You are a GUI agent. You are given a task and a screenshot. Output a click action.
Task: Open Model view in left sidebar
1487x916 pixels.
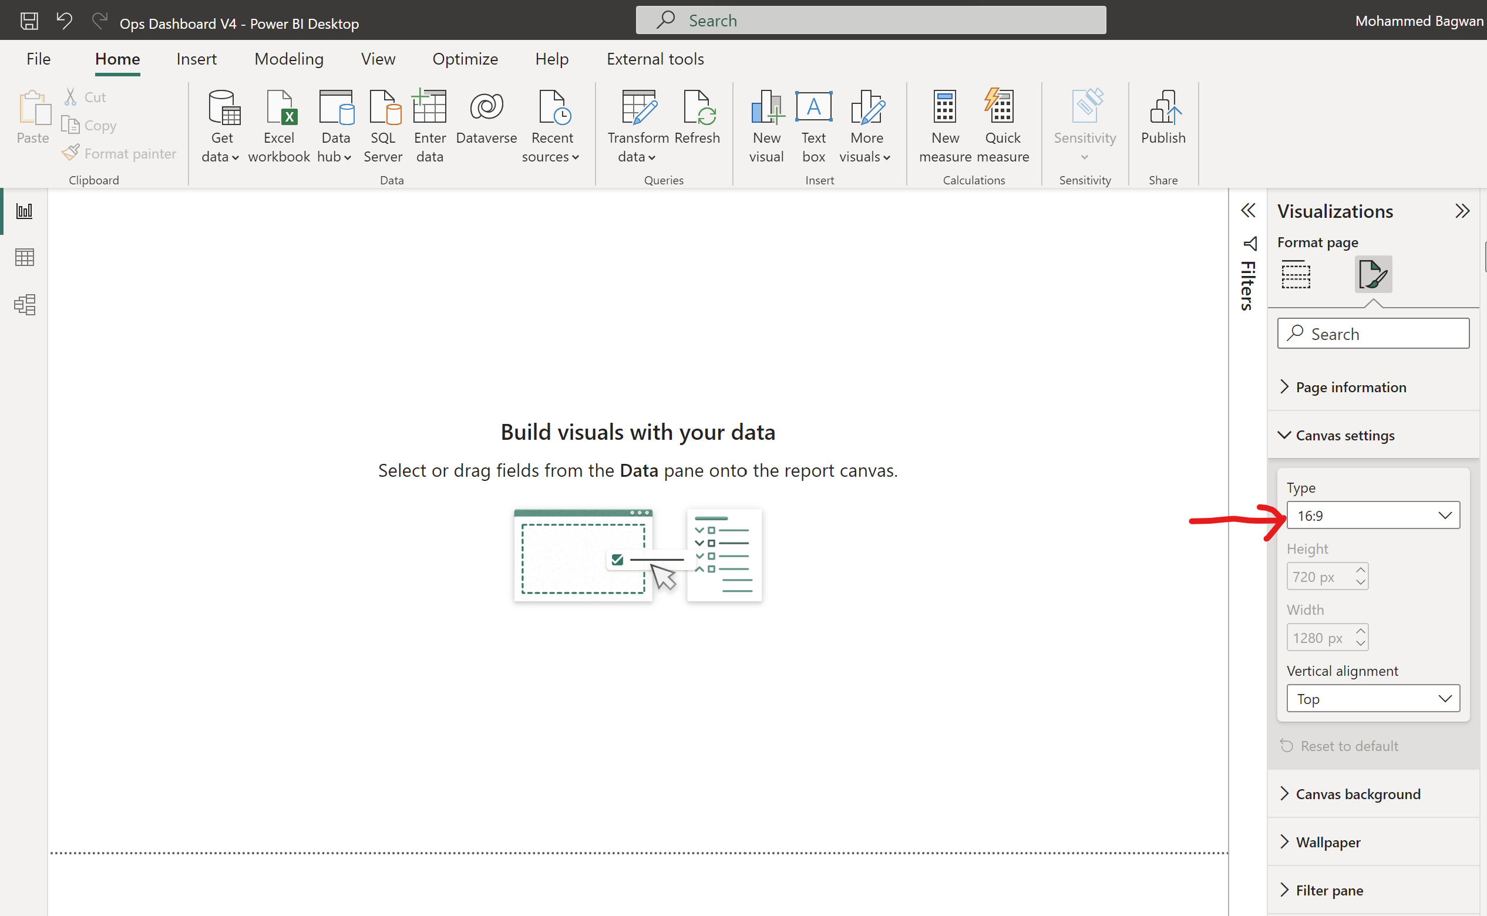click(24, 304)
